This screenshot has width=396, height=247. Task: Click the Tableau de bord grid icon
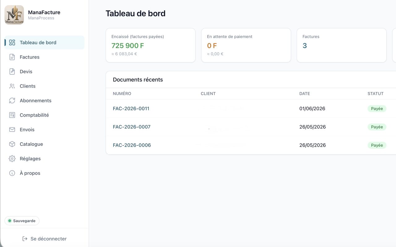pyautogui.click(x=12, y=43)
